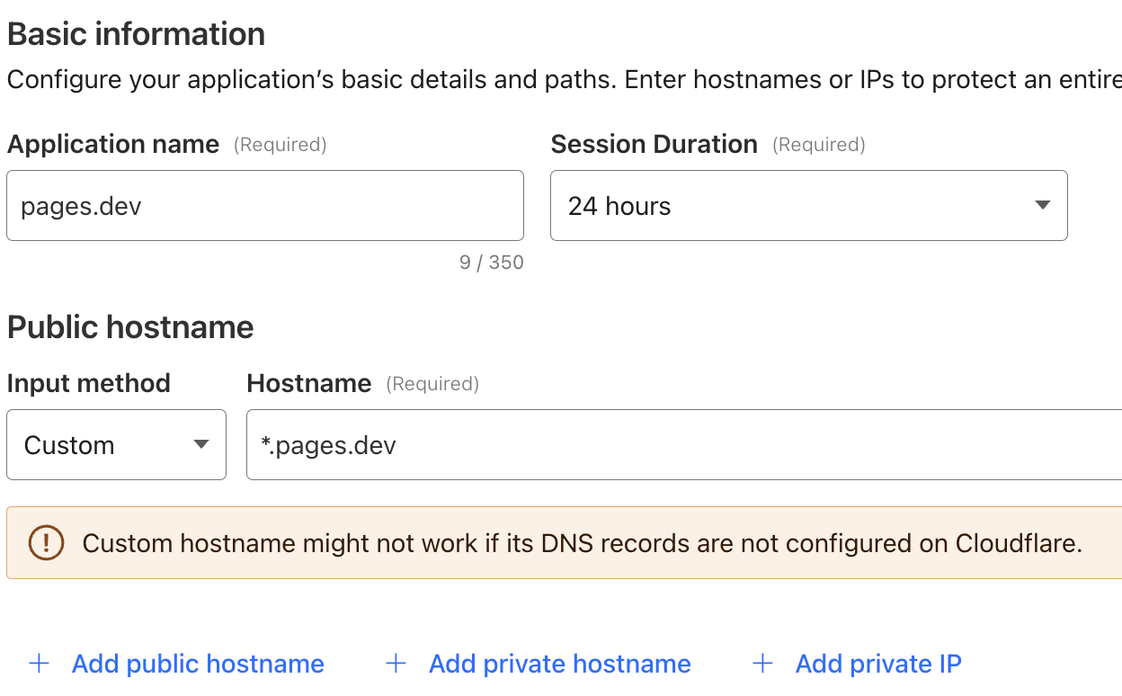
Task: Focus the Application name field containing pages.dev
Action: coord(264,206)
